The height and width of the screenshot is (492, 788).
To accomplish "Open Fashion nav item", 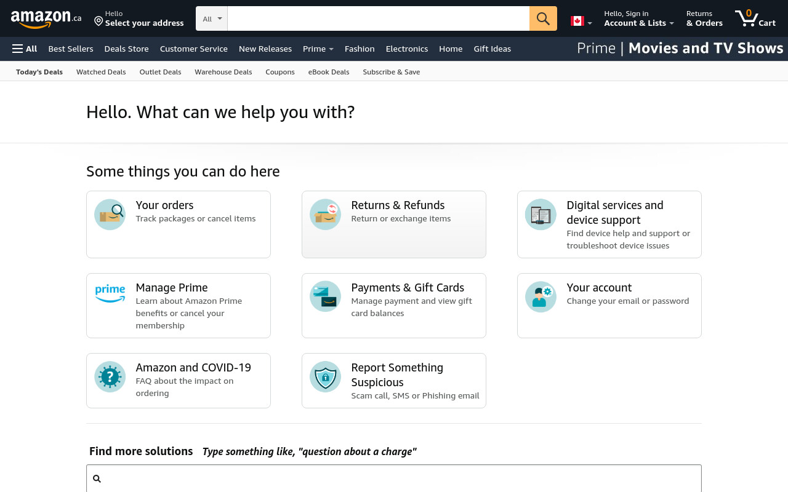I will [x=360, y=49].
